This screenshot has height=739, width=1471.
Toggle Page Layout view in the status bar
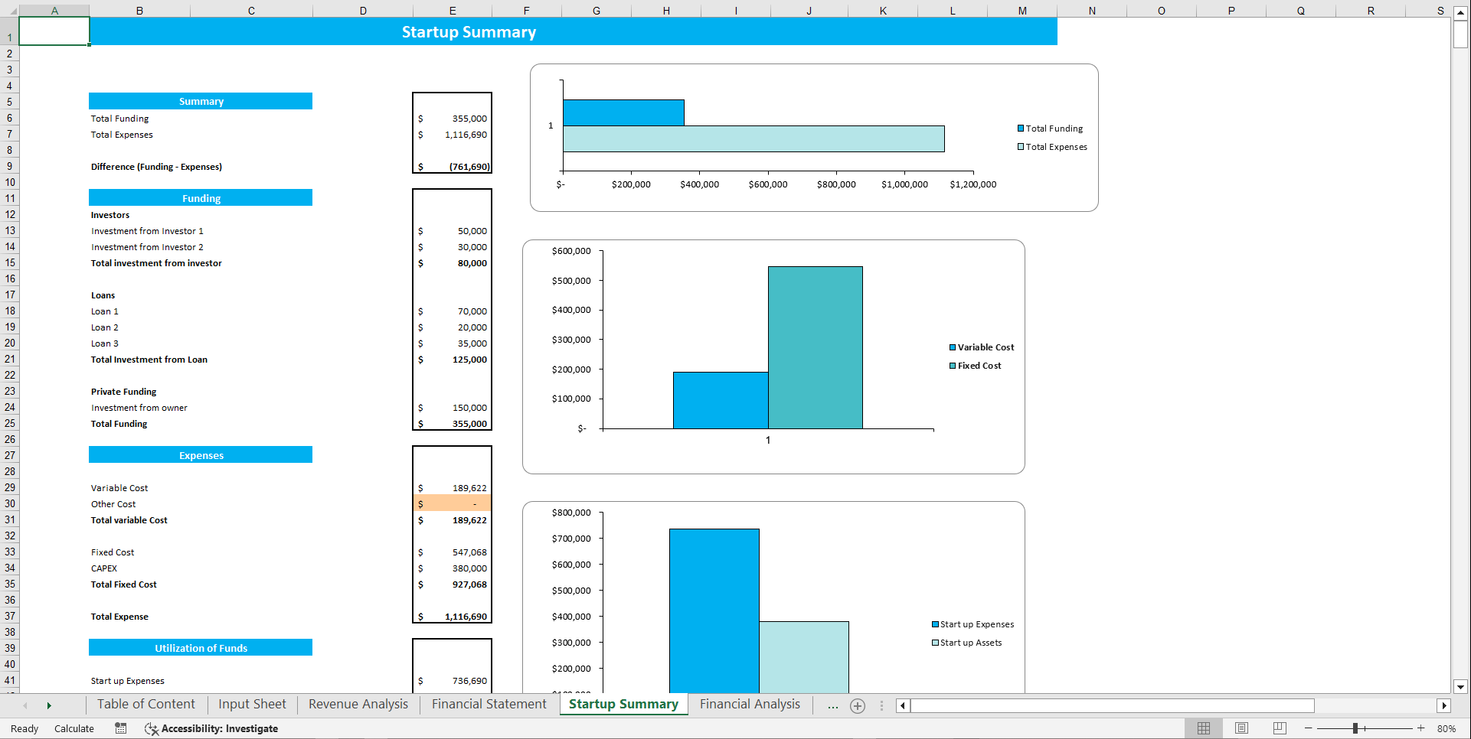coord(1241,728)
